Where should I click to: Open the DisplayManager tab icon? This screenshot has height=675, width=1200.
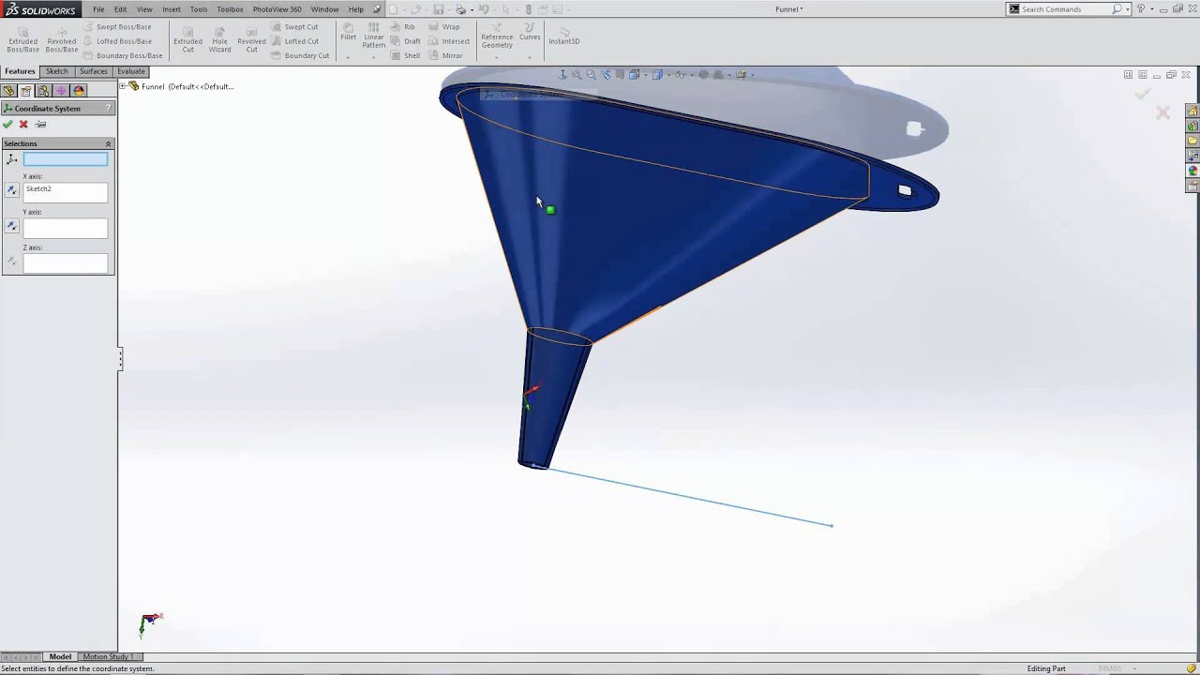pyautogui.click(x=79, y=91)
